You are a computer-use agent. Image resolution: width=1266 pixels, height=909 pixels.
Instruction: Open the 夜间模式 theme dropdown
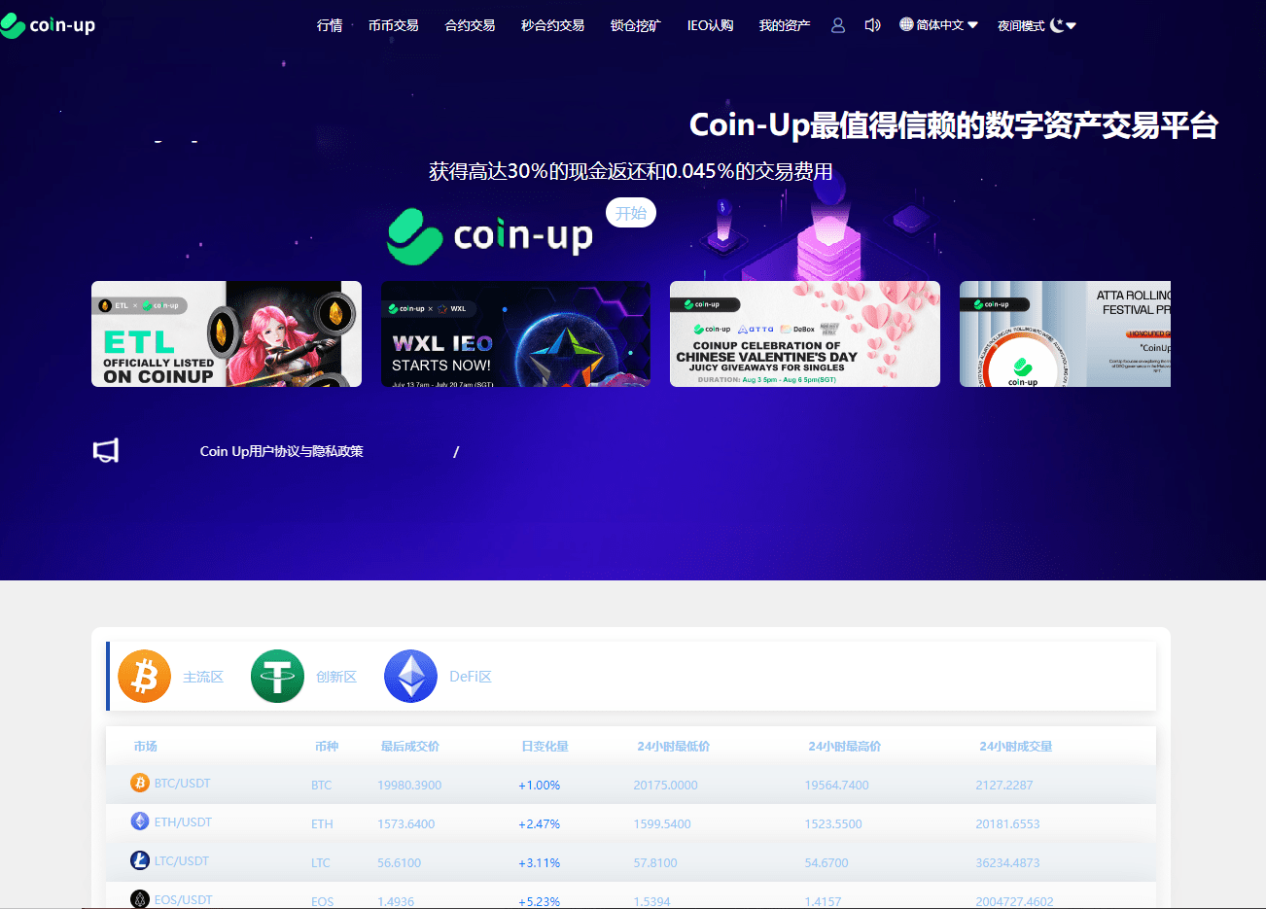[x=1037, y=25]
